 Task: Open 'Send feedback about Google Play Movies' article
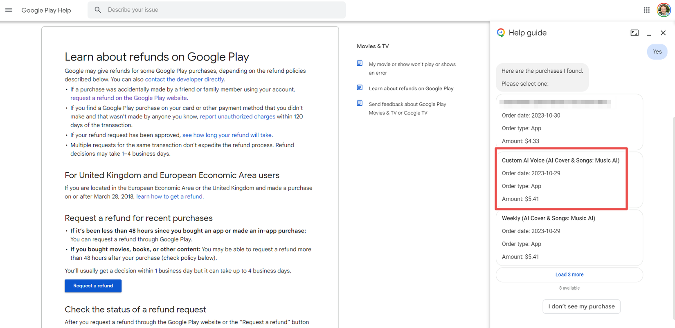coord(407,108)
